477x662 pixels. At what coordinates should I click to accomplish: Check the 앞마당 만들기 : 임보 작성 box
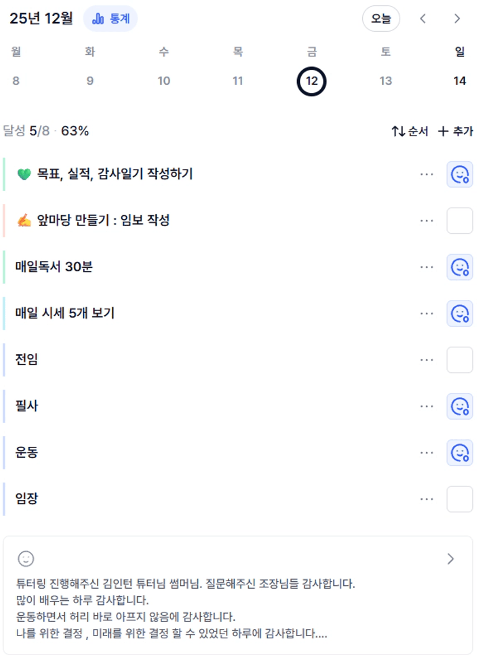pos(460,221)
